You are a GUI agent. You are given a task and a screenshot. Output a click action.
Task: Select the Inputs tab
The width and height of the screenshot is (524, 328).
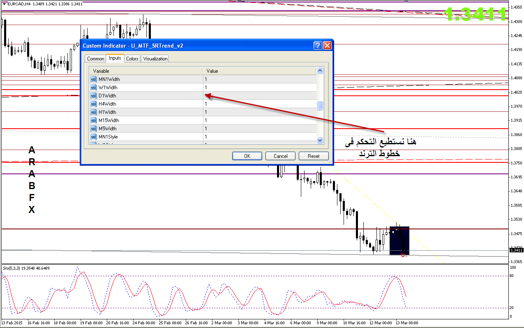coord(115,58)
